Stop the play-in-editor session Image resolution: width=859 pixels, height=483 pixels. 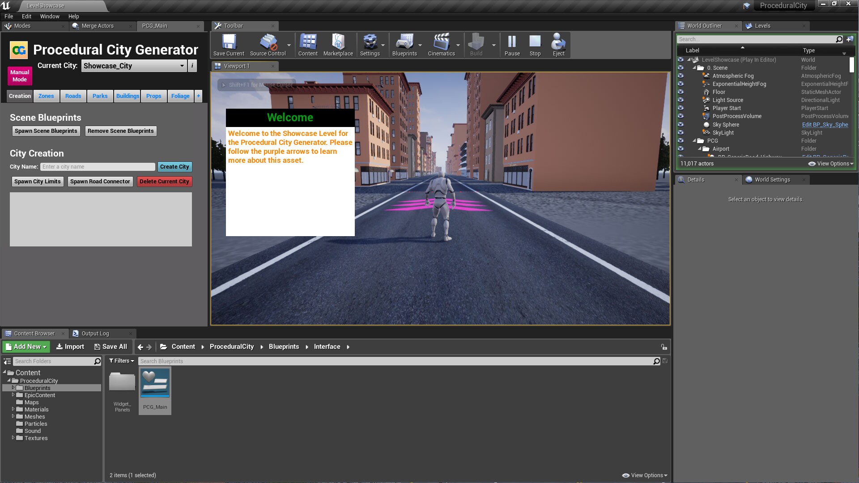535,45
